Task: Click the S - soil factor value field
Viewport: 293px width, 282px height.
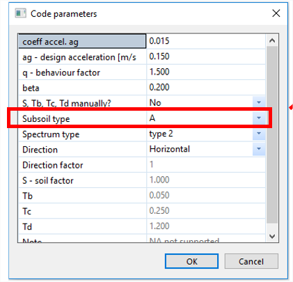Action: pos(206,180)
